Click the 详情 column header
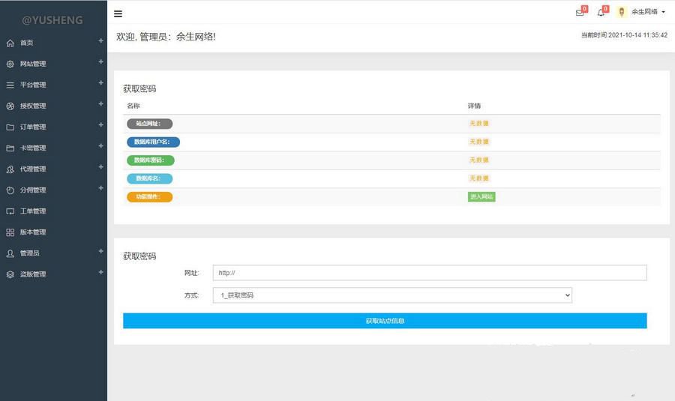 point(474,106)
